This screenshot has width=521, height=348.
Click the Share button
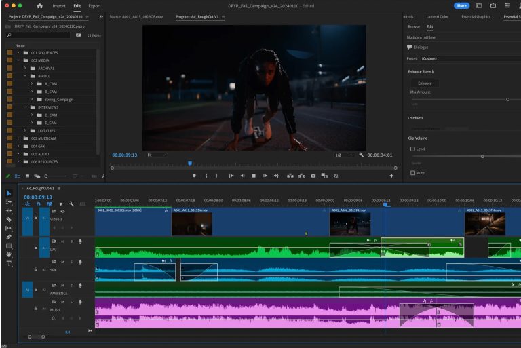tap(461, 5)
